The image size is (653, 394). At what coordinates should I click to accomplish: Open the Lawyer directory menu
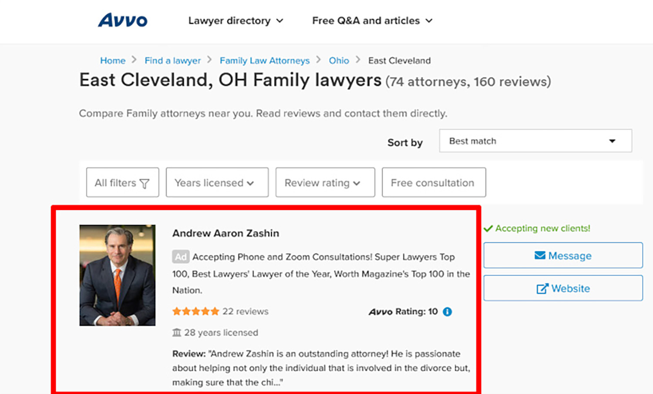coord(236,20)
